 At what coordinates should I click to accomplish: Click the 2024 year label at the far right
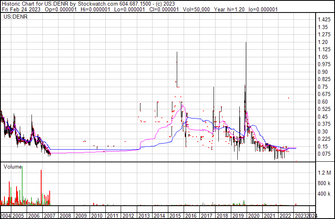(x=313, y=216)
